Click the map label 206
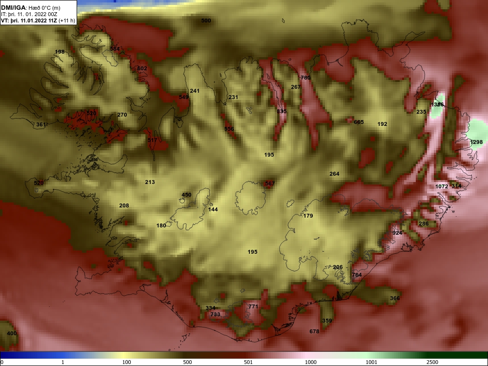 (338, 267)
